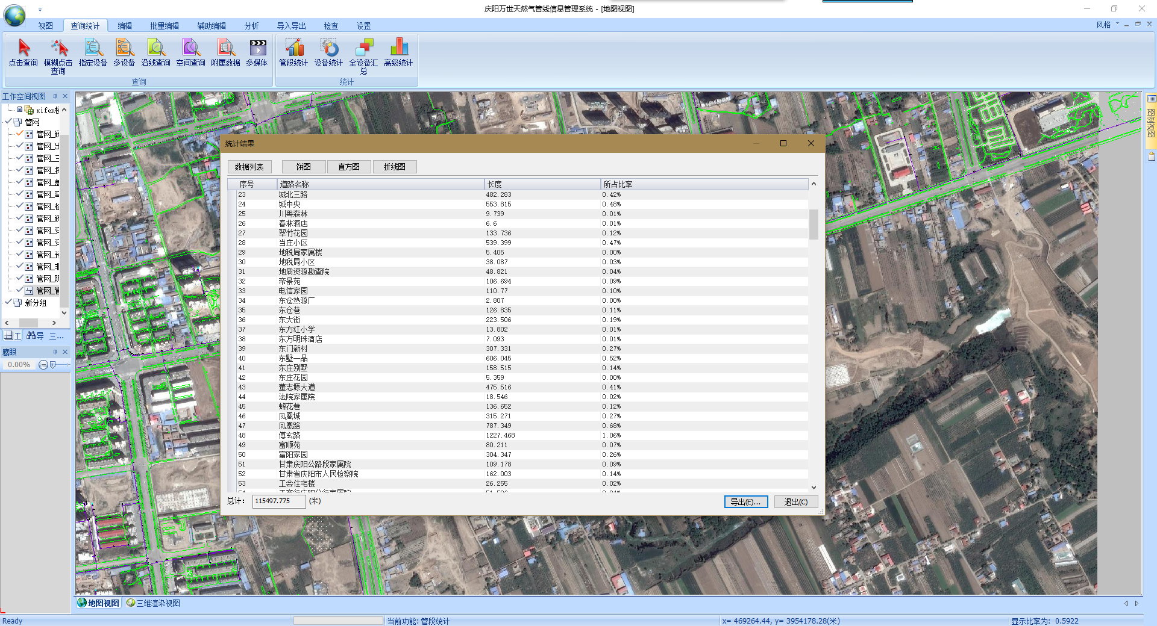Click the 导出(E)... button
The height and width of the screenshot is (626, 1157).
[x=745, y=502]
